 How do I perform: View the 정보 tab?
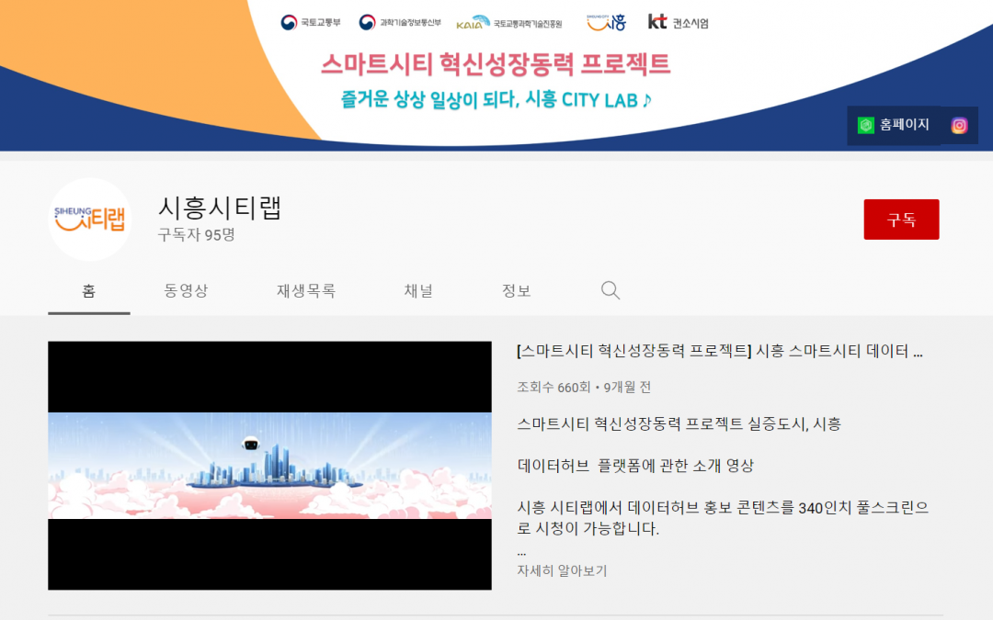click(x=516, y=291)
